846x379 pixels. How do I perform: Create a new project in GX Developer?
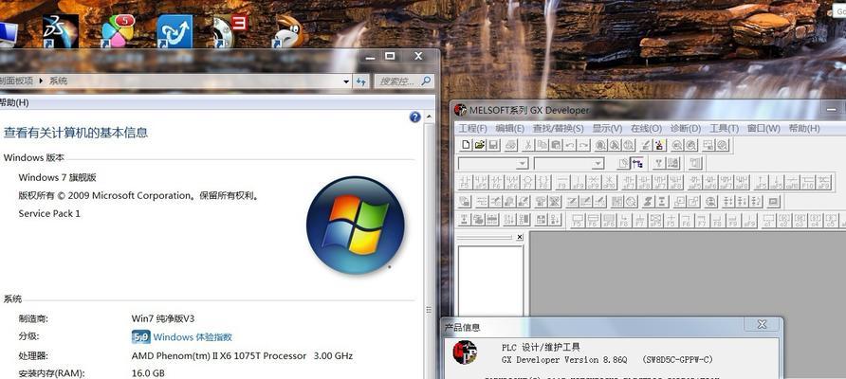466,145
